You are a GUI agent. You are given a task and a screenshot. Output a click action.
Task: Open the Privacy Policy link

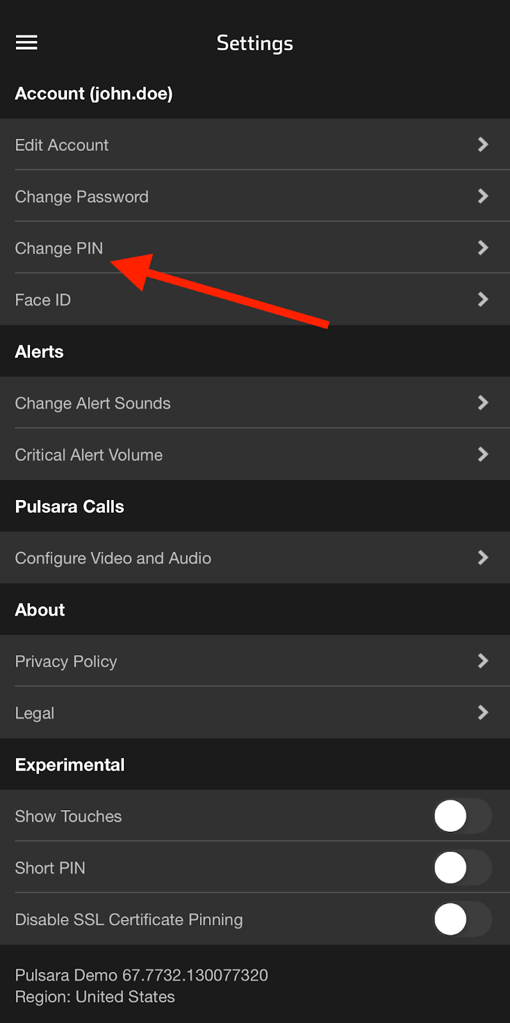[66, 661]
